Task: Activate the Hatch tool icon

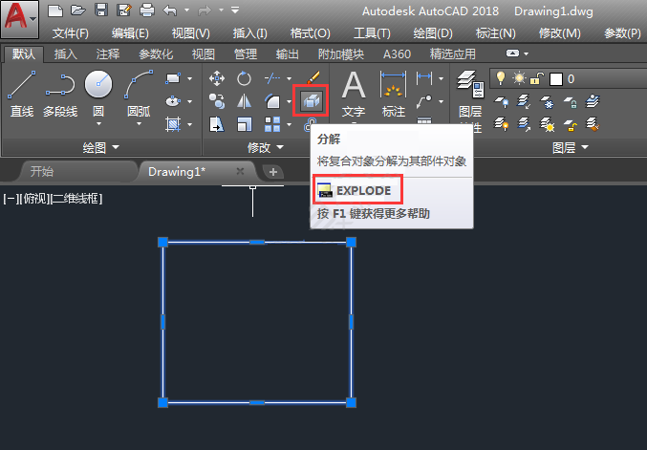Action: pos(173,124)
